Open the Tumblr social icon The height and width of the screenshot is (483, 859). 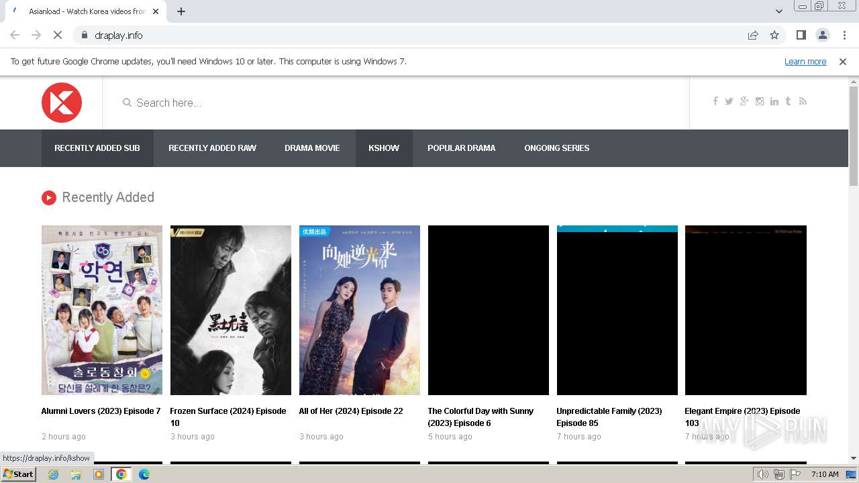[788, 101]
